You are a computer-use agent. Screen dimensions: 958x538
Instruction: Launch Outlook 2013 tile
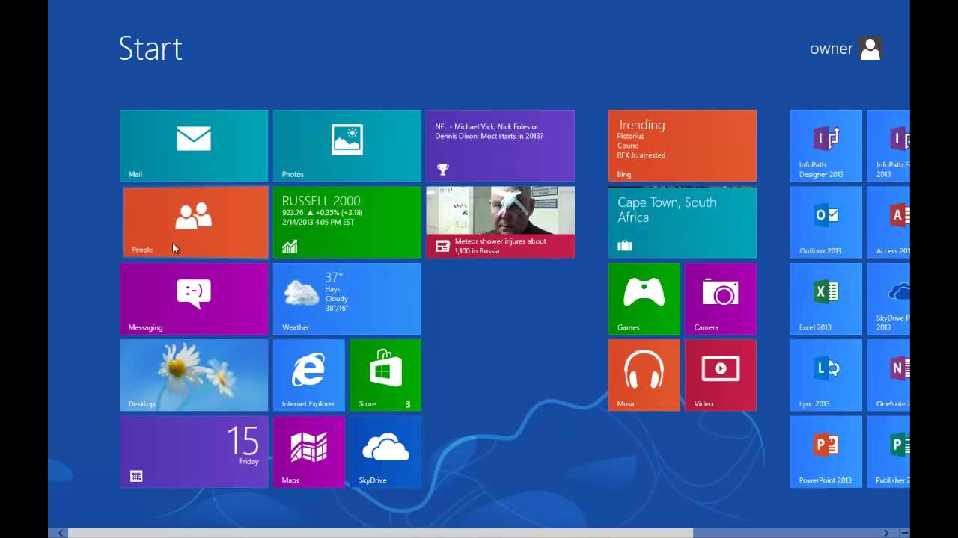pyautogui.click(x=826, y=222)
